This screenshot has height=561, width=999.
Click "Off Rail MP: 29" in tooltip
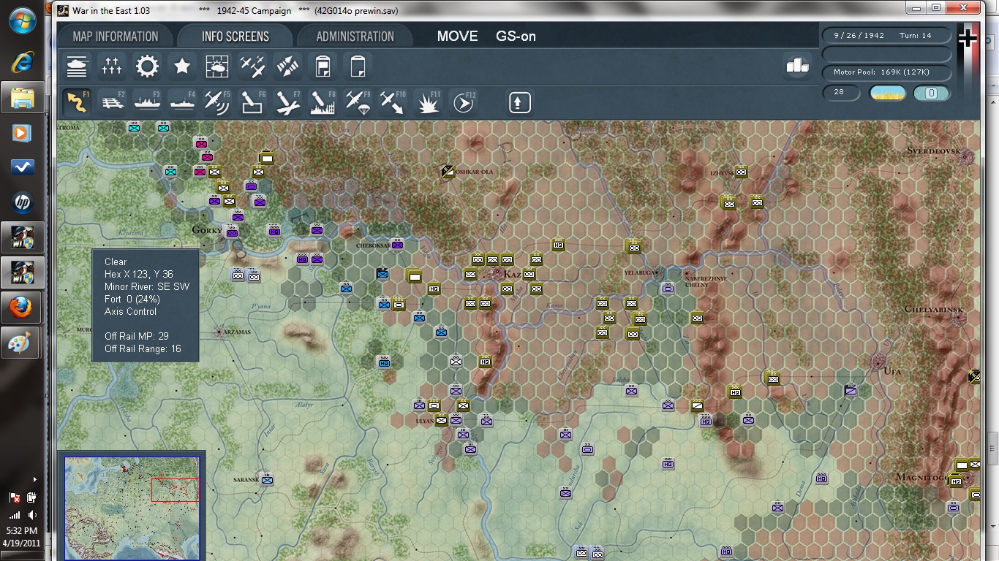click(136, 336)
